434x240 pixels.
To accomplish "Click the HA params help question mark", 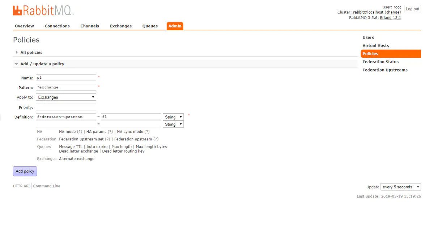I will 110,132.
